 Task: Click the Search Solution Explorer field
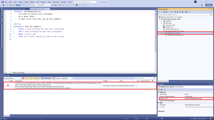pos(185,15)
